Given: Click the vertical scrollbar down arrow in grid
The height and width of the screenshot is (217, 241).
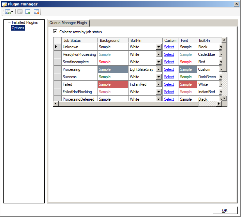Looking at the screenshot, I should [224, 98].
